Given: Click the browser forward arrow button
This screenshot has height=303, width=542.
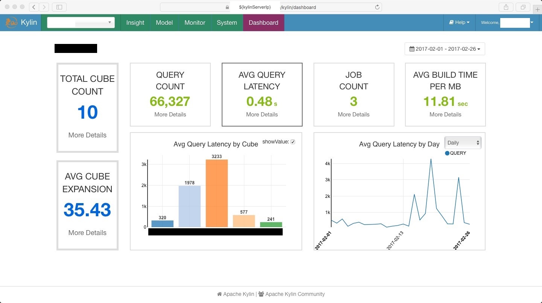Looking at the screenshot, I should click(x=44, y=7).
